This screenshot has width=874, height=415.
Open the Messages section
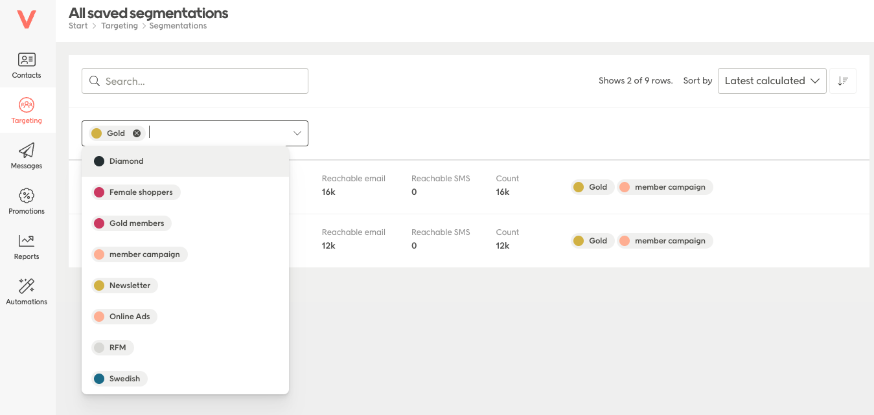tap(26, 155)
